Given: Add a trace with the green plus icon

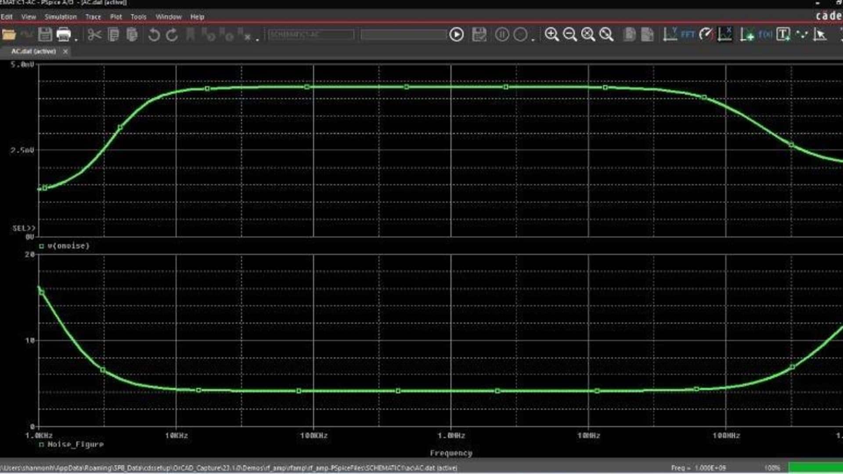Looking at the screenshot, I should [x=747, y=34].
